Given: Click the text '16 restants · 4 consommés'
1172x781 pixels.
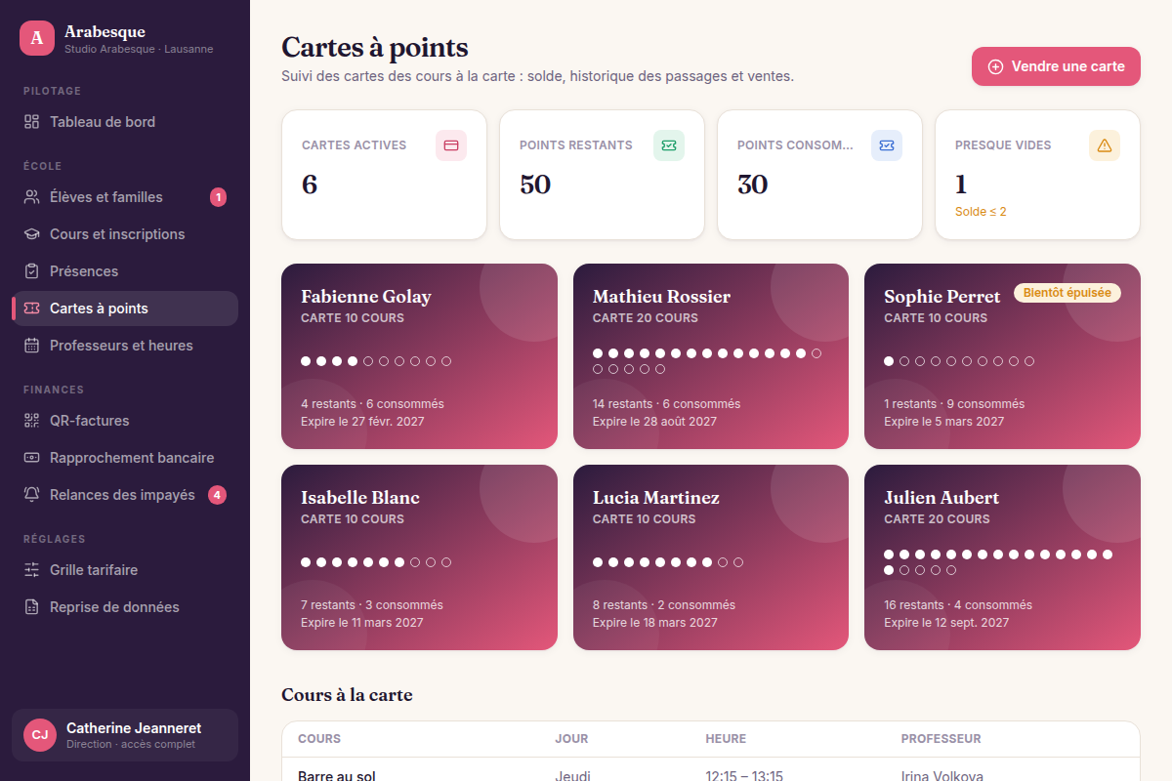Looking at the screenshot, I should click(958, 604).
